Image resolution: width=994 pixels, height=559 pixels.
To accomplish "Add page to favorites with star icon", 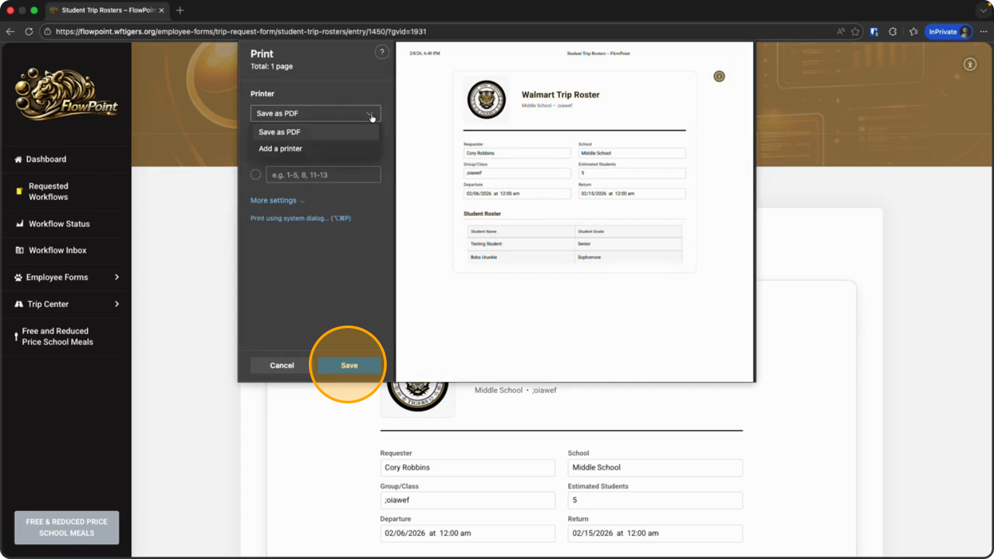I will tap(855, 31).
